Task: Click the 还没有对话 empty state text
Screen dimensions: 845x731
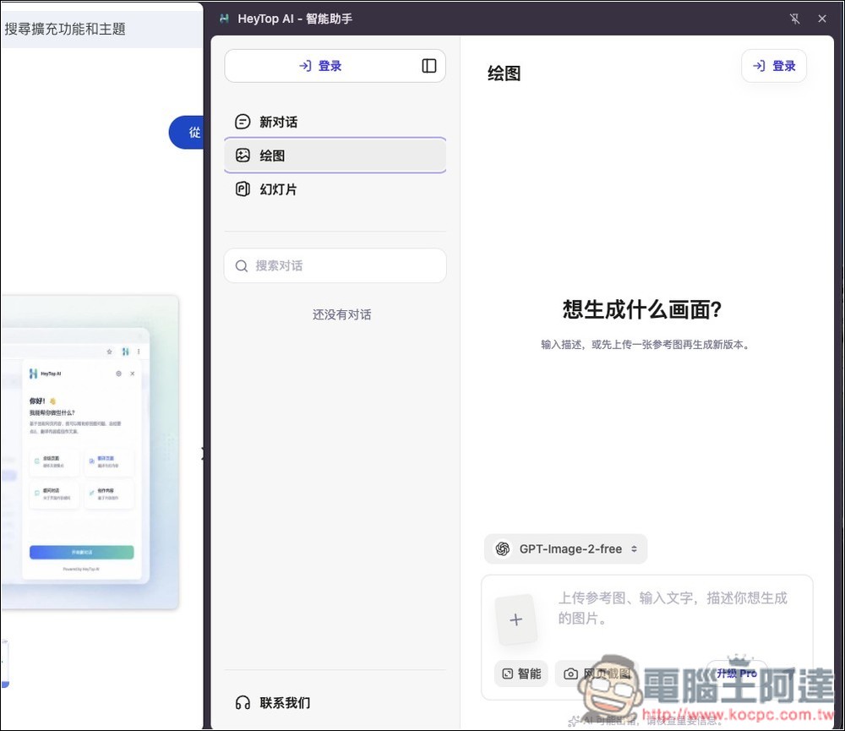Action: pyautogui.click(x=341, y=314)
